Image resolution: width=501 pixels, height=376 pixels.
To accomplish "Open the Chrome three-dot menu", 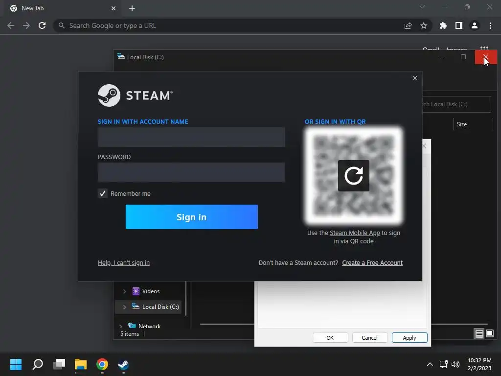I will point(490,25).
